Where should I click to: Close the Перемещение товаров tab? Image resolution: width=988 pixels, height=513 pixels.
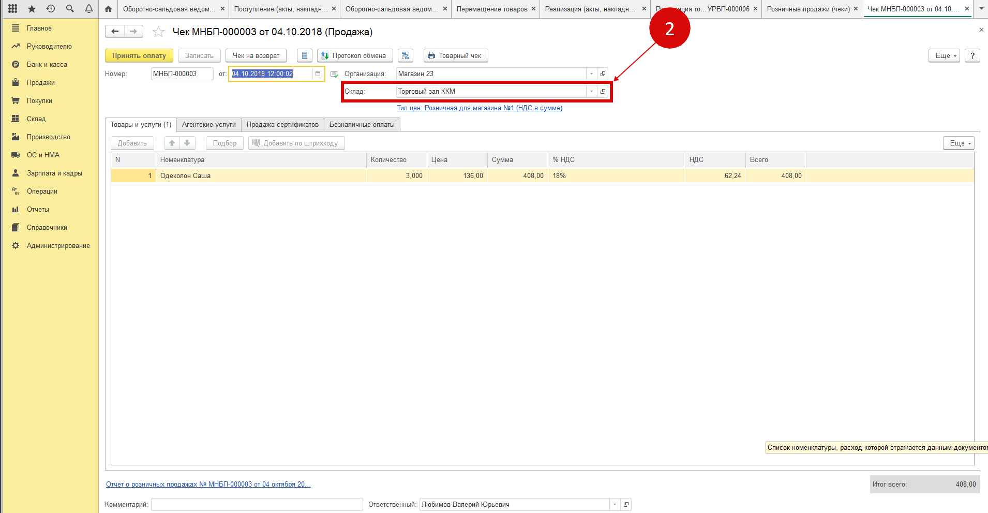point(533,9)
